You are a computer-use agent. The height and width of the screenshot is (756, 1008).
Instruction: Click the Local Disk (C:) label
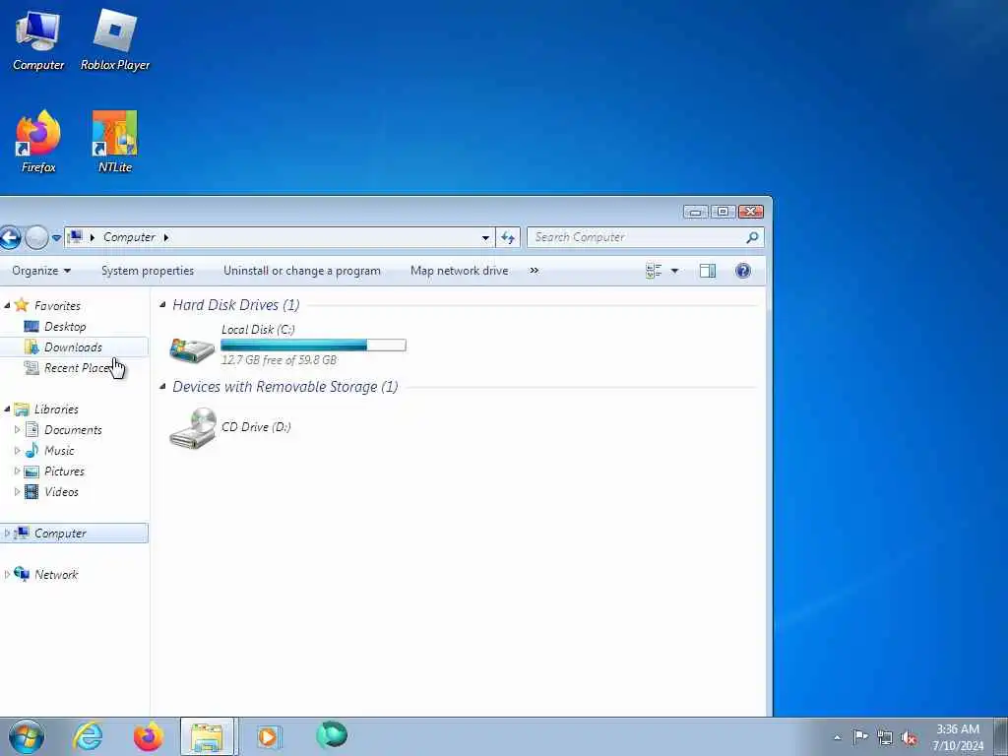258,329
